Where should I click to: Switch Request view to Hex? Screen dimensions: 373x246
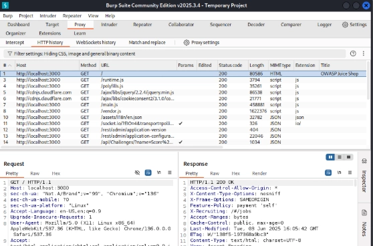tap(56, 173)
